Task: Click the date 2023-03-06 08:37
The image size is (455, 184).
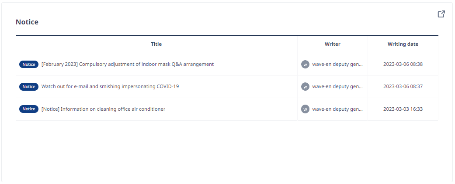Action: 403,86
